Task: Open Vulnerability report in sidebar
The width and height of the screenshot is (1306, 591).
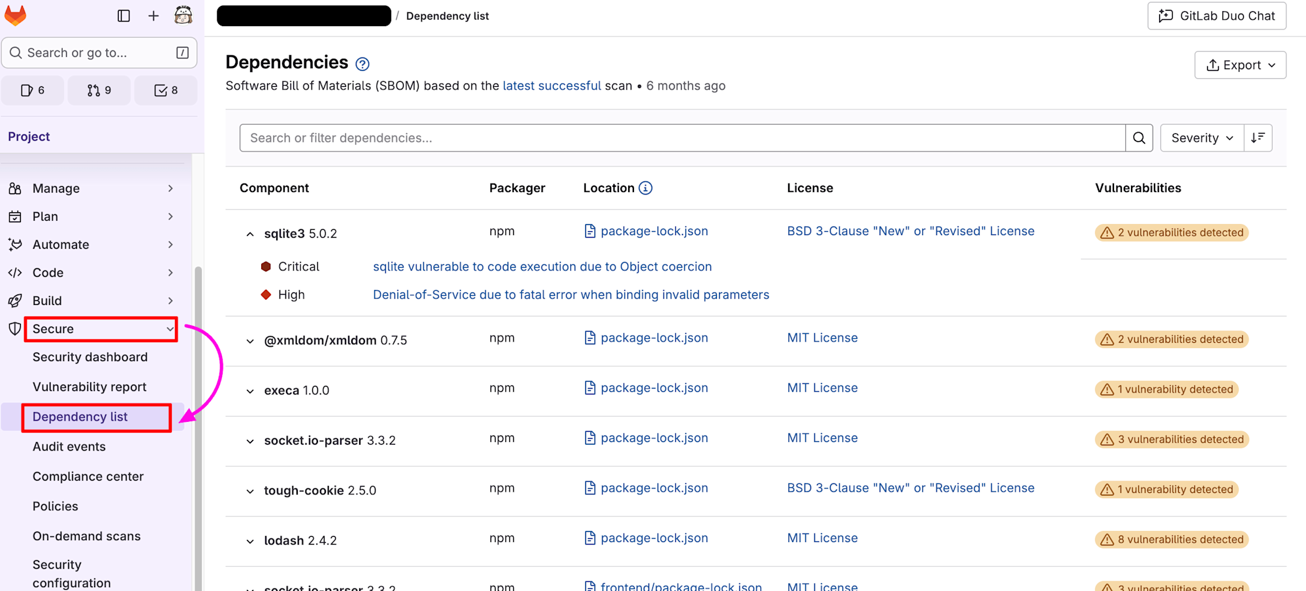Action: (x=89, y=387)
